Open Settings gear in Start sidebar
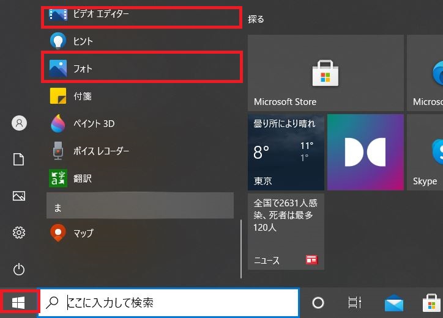Image resolution: width=443 pixels, height=318 pixels. (x=19, y=233)
